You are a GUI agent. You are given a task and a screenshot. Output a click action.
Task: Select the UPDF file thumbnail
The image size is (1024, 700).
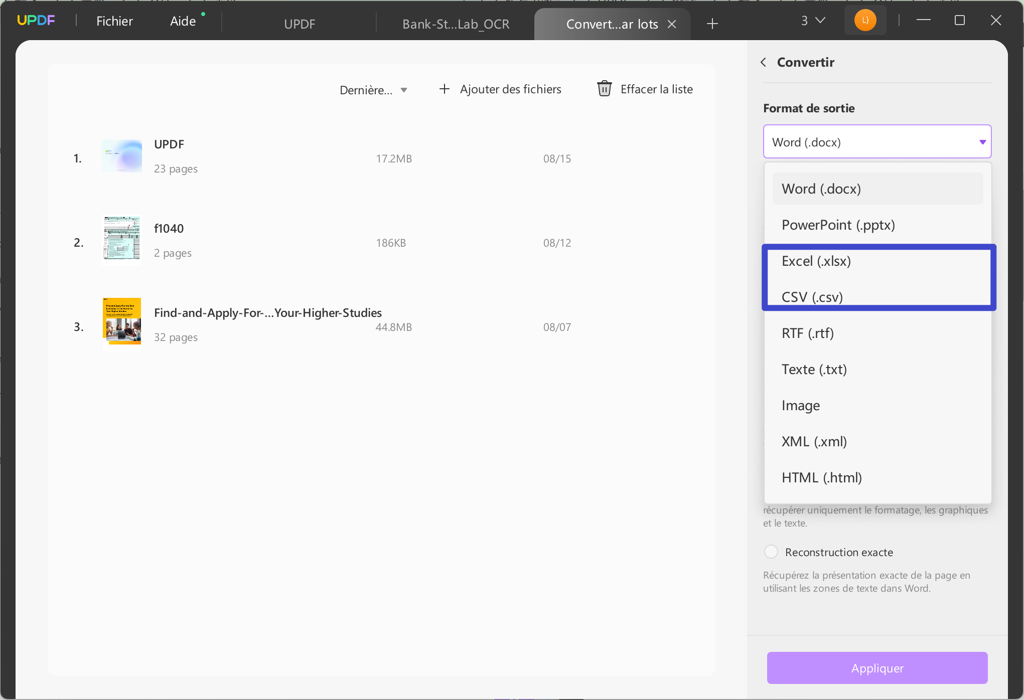click(x=122, y=156)
